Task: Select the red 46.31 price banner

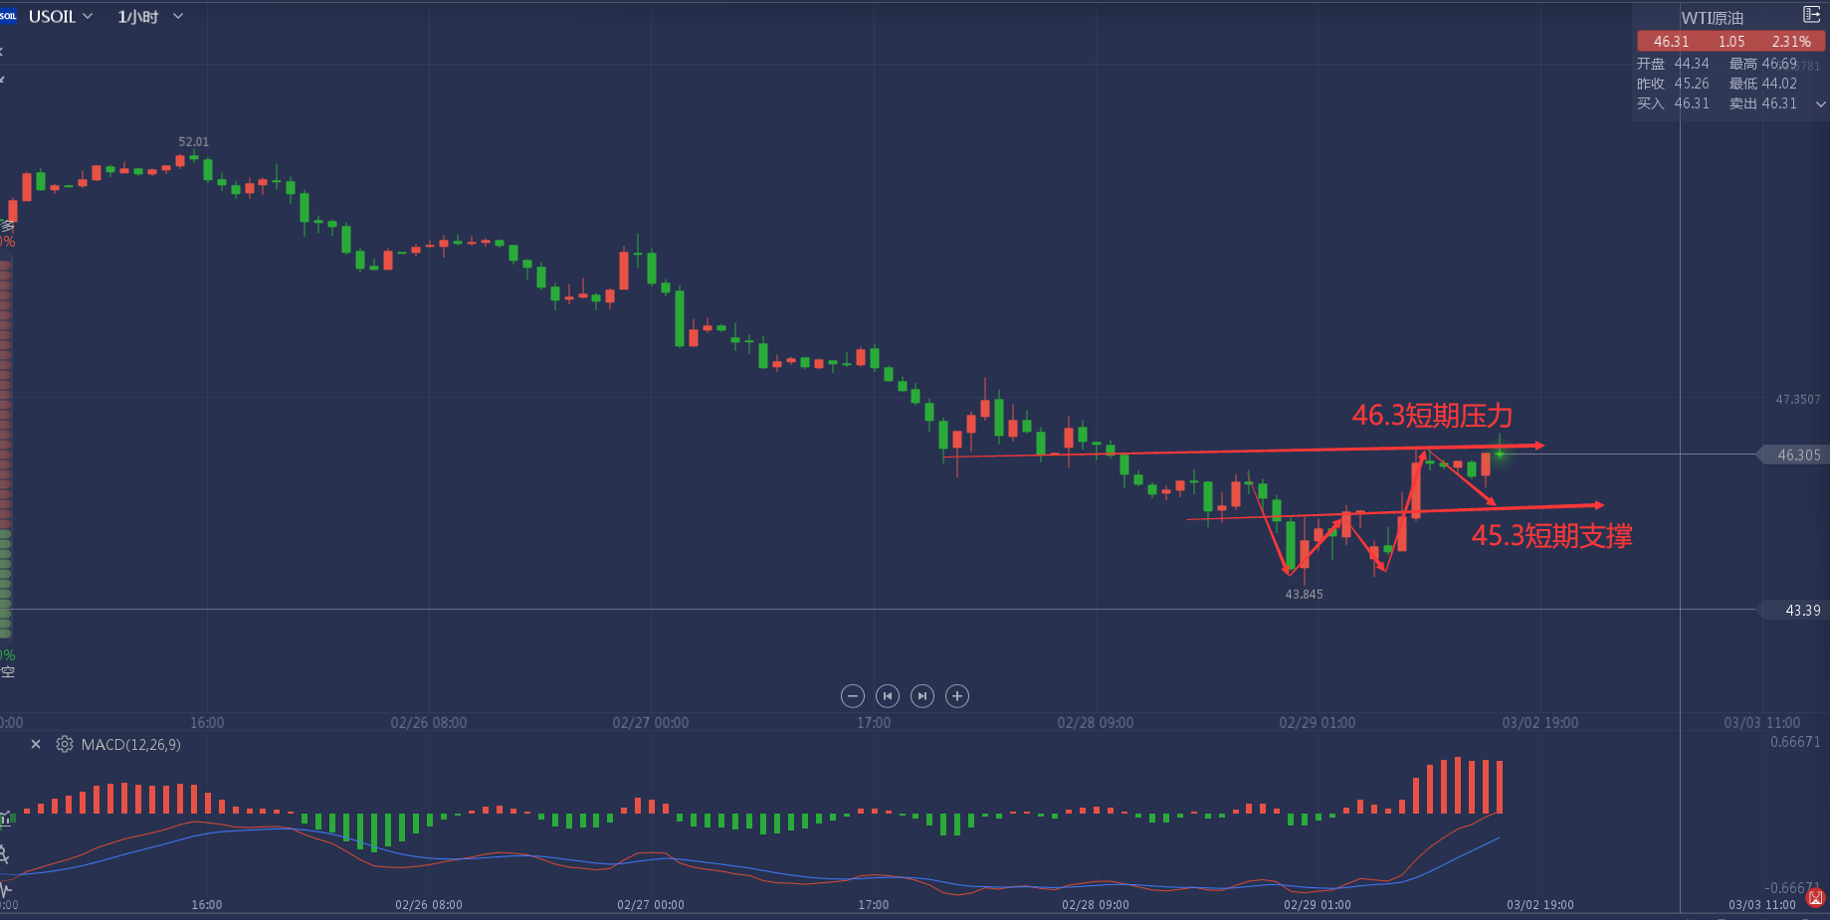Action: coord(1731,41)
